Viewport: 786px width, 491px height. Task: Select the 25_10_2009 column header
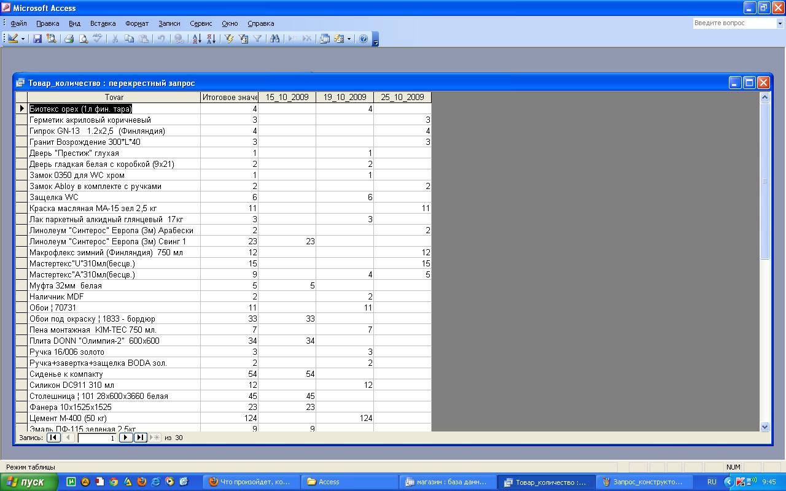pos(402,97)
